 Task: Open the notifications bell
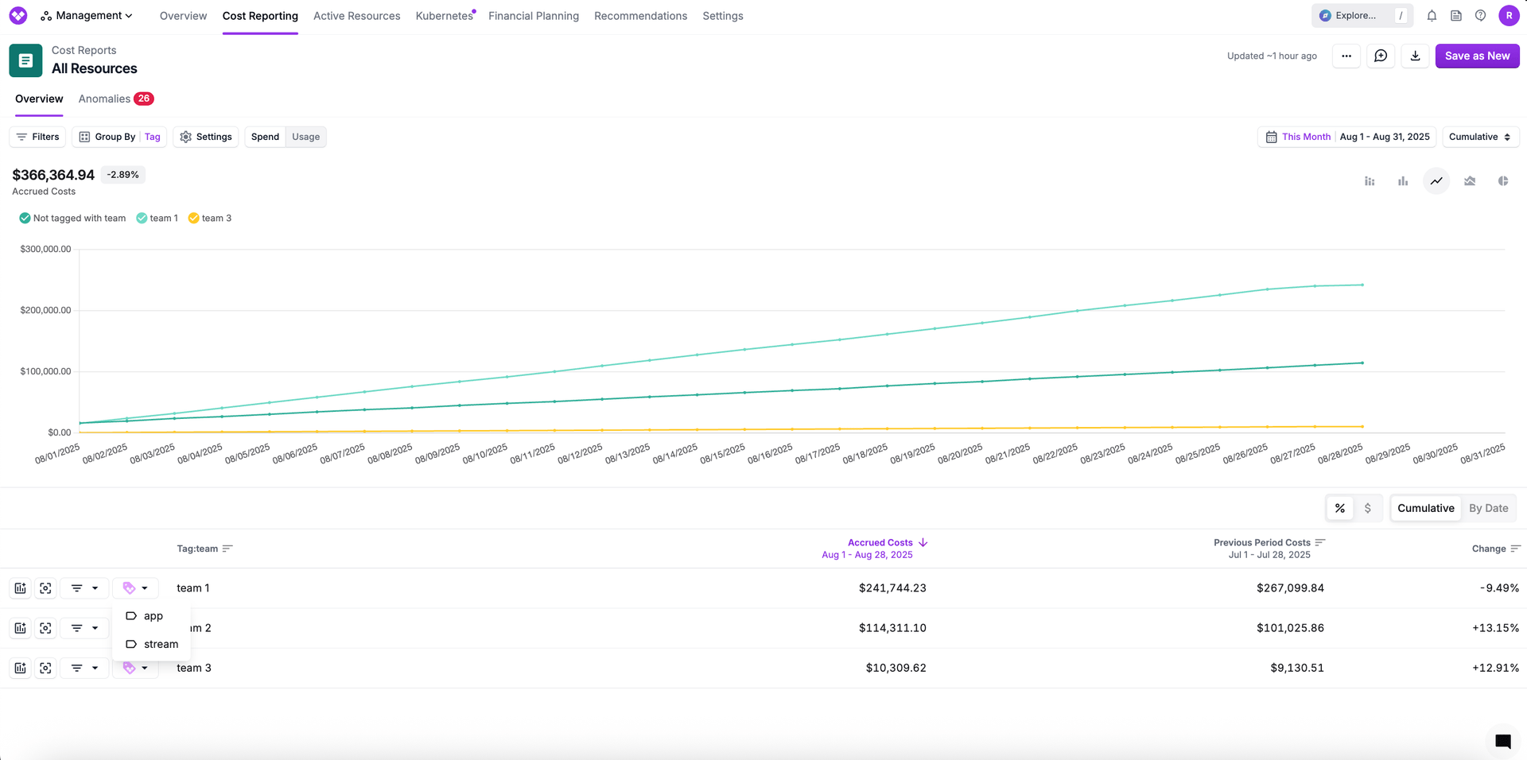[1432, 16]
